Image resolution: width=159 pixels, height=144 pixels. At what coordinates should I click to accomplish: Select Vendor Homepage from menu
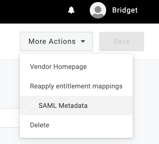coord(58,67)
